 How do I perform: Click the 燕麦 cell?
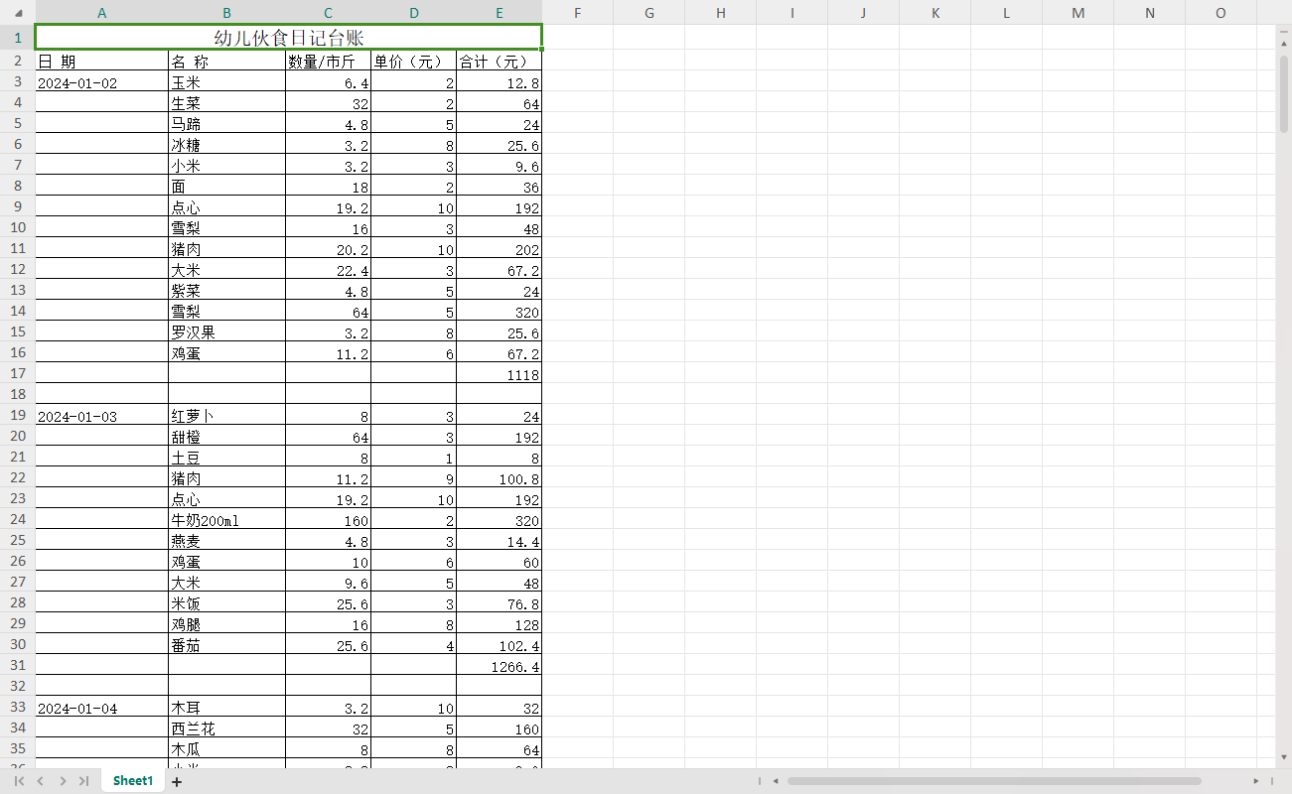[227, 541]
